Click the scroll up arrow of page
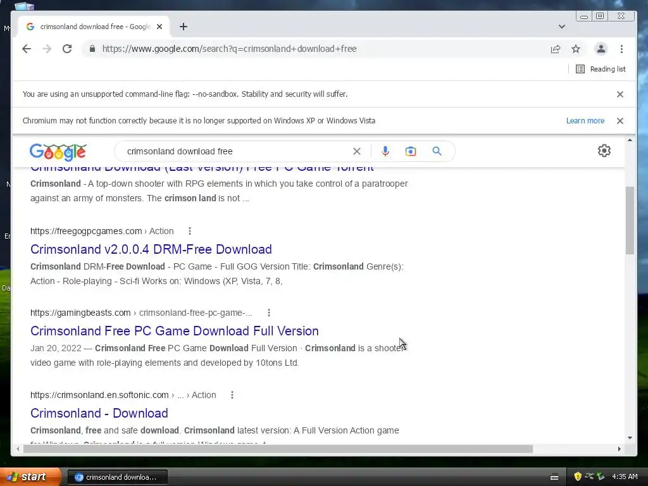This screenshot has width=648, height=486. tap(630, 140)
